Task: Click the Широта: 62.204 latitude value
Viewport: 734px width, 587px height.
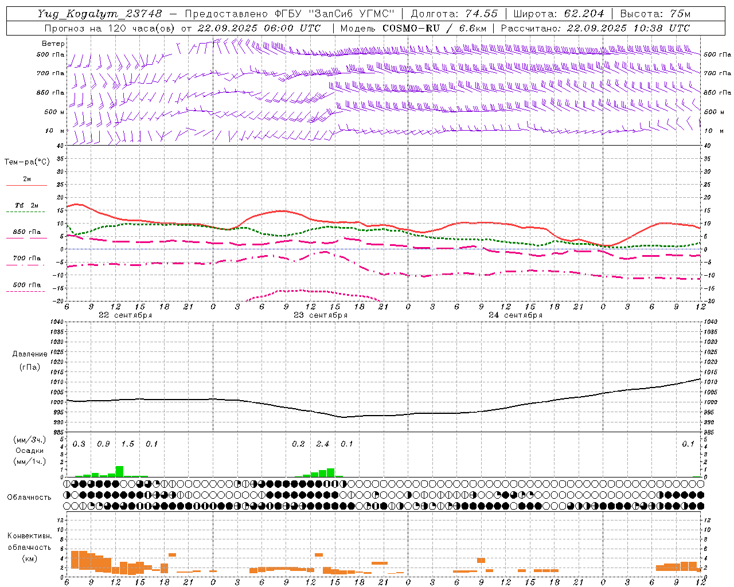Action: click(559, 14)
